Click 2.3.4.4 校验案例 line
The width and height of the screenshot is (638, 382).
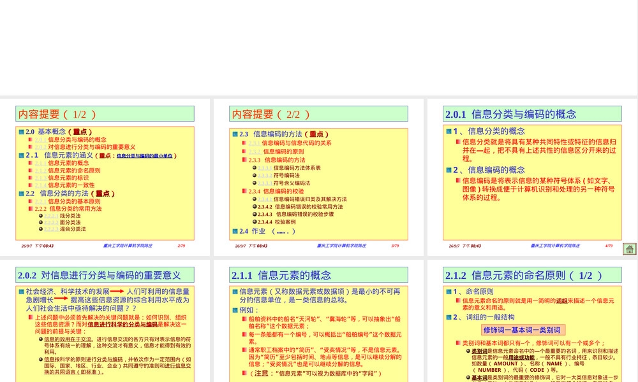277,222
